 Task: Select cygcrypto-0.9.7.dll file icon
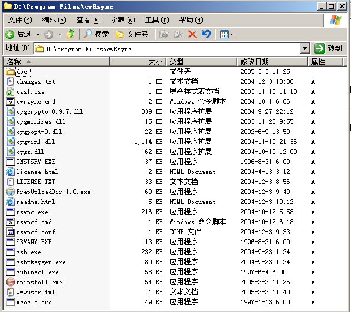pyautogui.click(x=10, y=111)
